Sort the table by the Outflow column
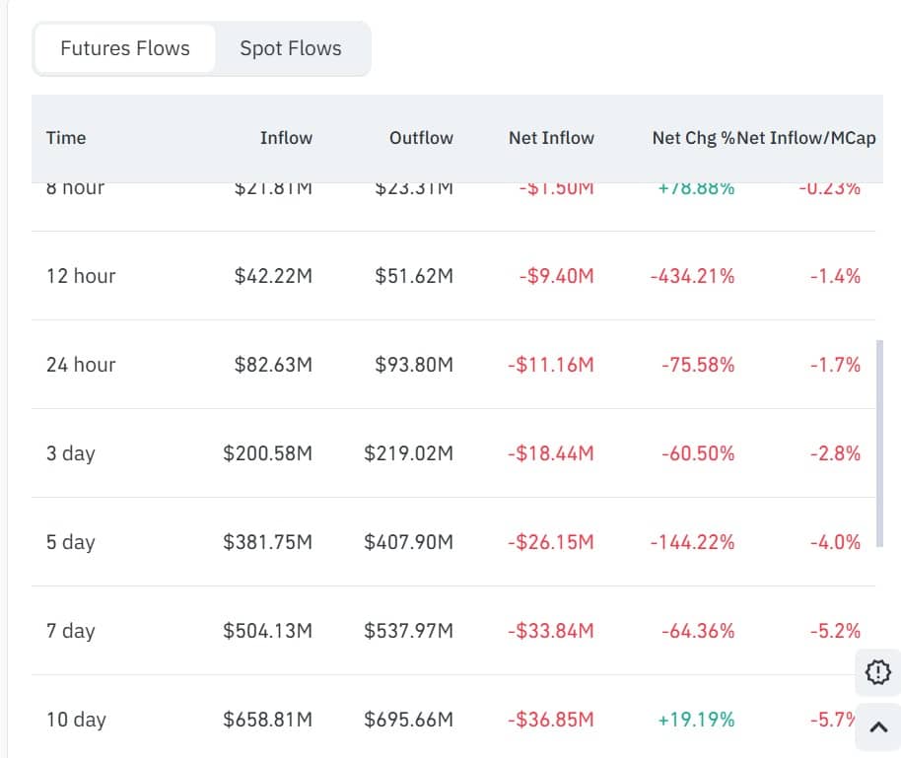Image resolution: width=901 pixels, height=758 pixels. tap(421, 138)
